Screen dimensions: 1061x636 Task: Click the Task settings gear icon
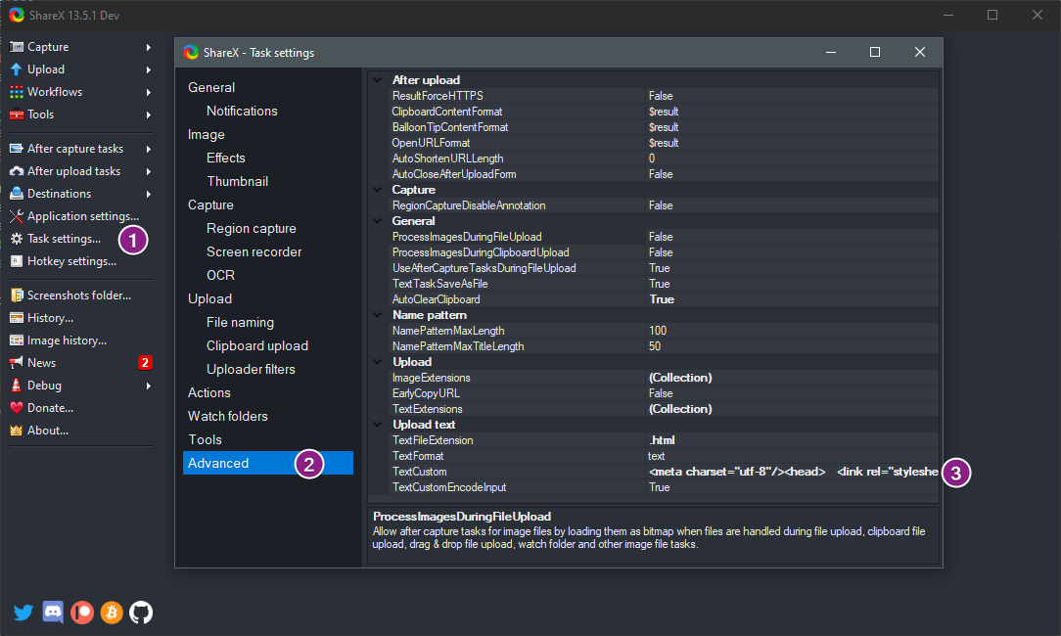click(17, 238)
